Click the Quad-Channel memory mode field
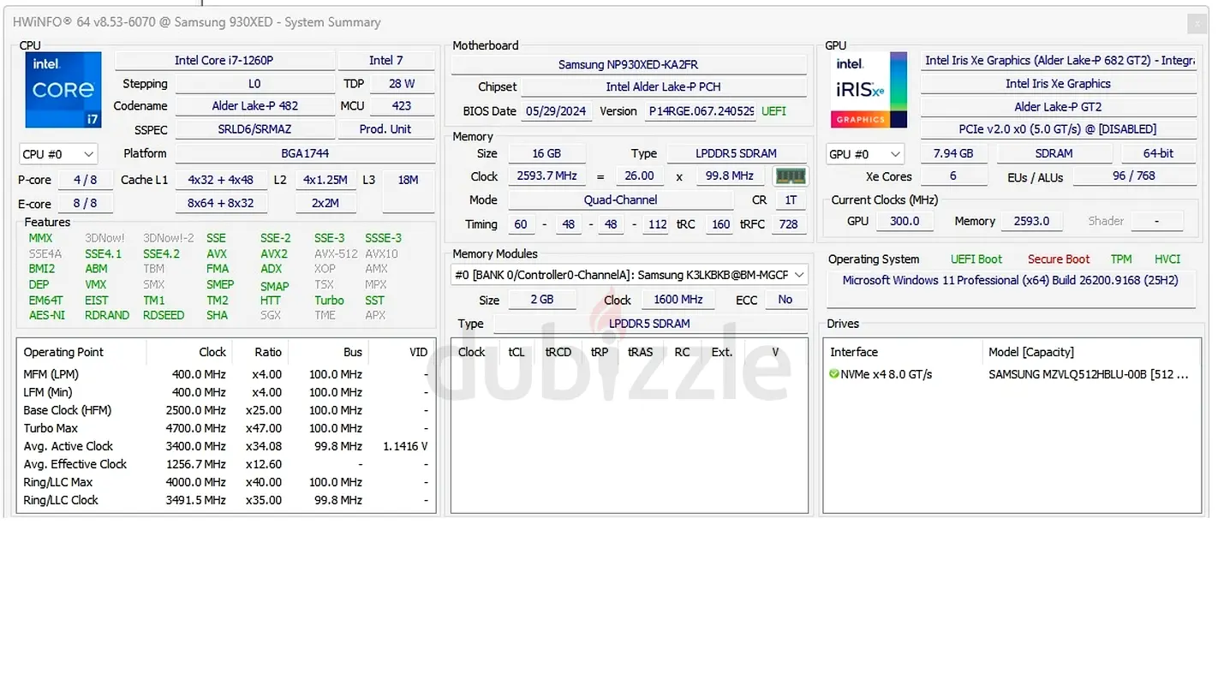 621,200
